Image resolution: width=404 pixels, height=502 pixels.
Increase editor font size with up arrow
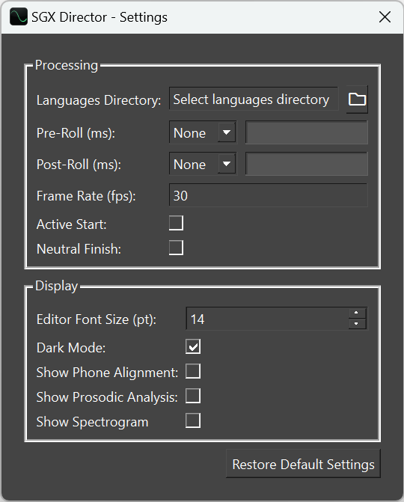[x=357, y=313]
